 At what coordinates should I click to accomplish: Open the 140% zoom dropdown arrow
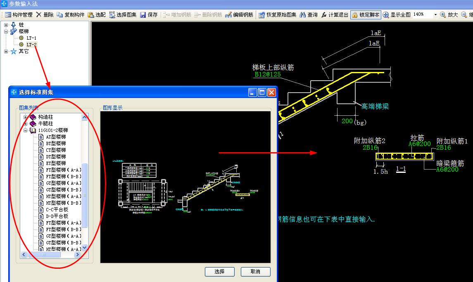click(435, 14)
